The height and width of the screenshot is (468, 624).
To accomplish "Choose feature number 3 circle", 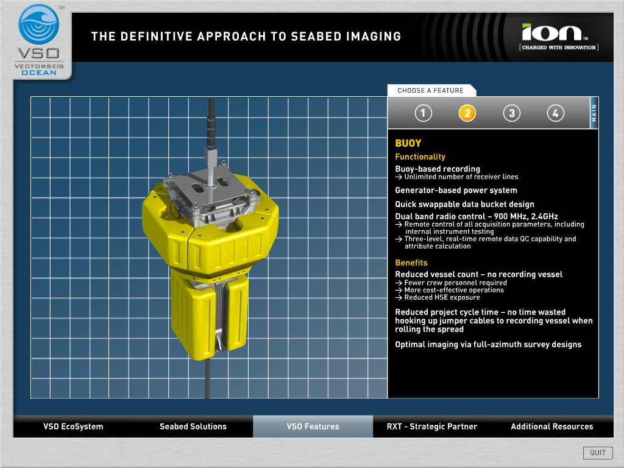I will 511,113.
